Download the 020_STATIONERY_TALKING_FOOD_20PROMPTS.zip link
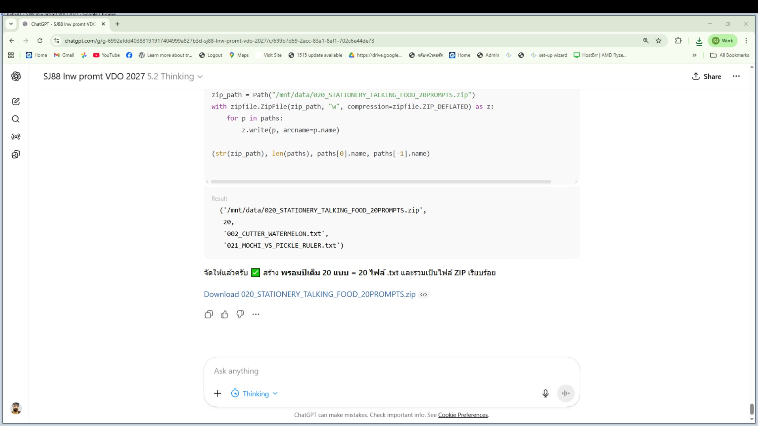The image size is (758, 426). [x=310, y=294]
